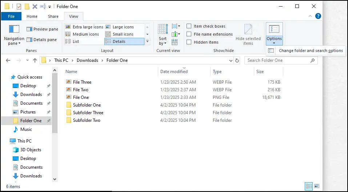Image resolution: width=348 pixels, height=192 pixels.
Task: Select the Details layout option
Action: coord(124,41)
